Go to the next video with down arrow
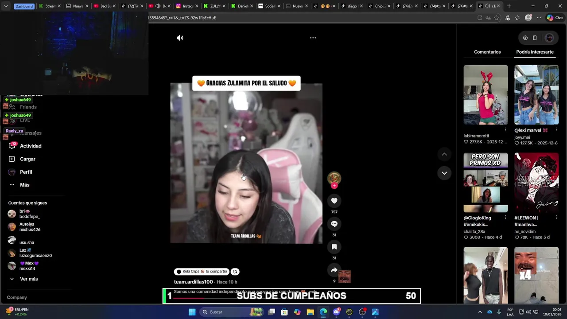This screenshot has width=567, height=319. [x=444, y=173]
